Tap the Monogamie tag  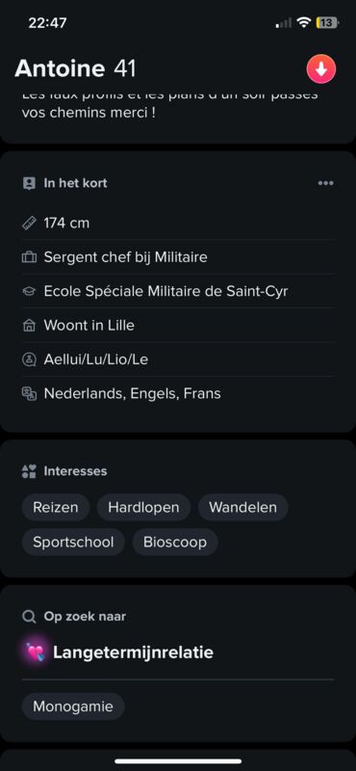(73, 706)
